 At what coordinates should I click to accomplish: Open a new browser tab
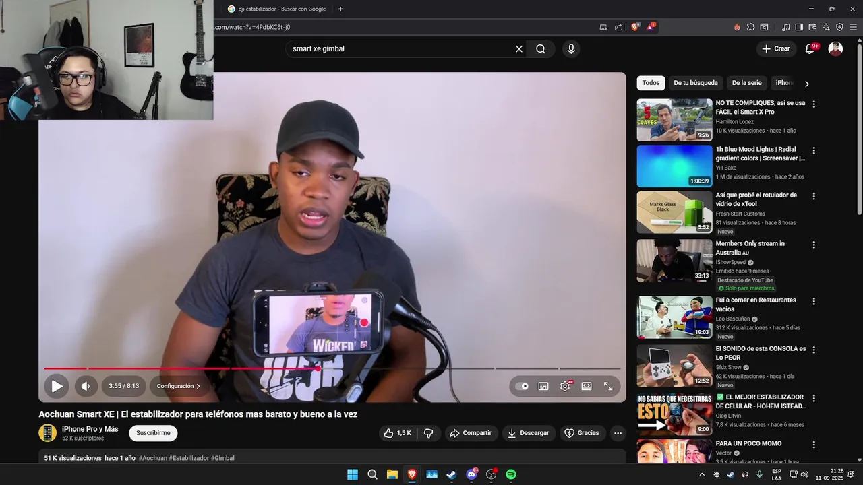[x=340, y=9]
